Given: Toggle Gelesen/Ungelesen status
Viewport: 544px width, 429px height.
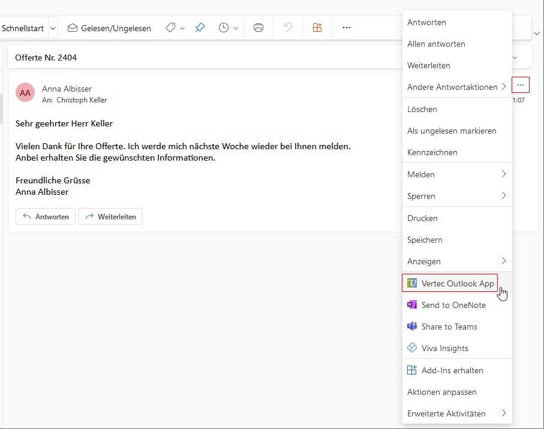Looking at the screenshot, I should click(x=109, y=28).
